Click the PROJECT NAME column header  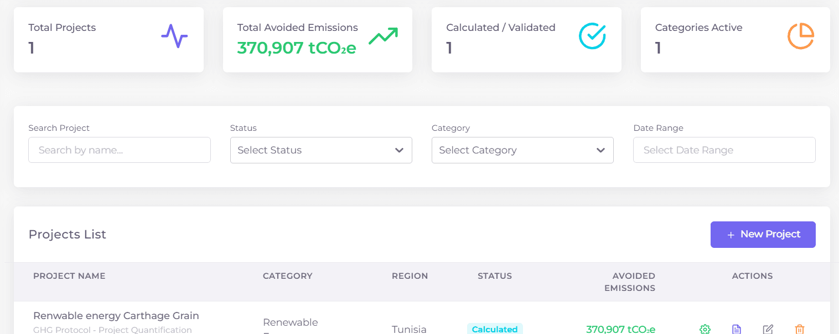coord(69,276)
